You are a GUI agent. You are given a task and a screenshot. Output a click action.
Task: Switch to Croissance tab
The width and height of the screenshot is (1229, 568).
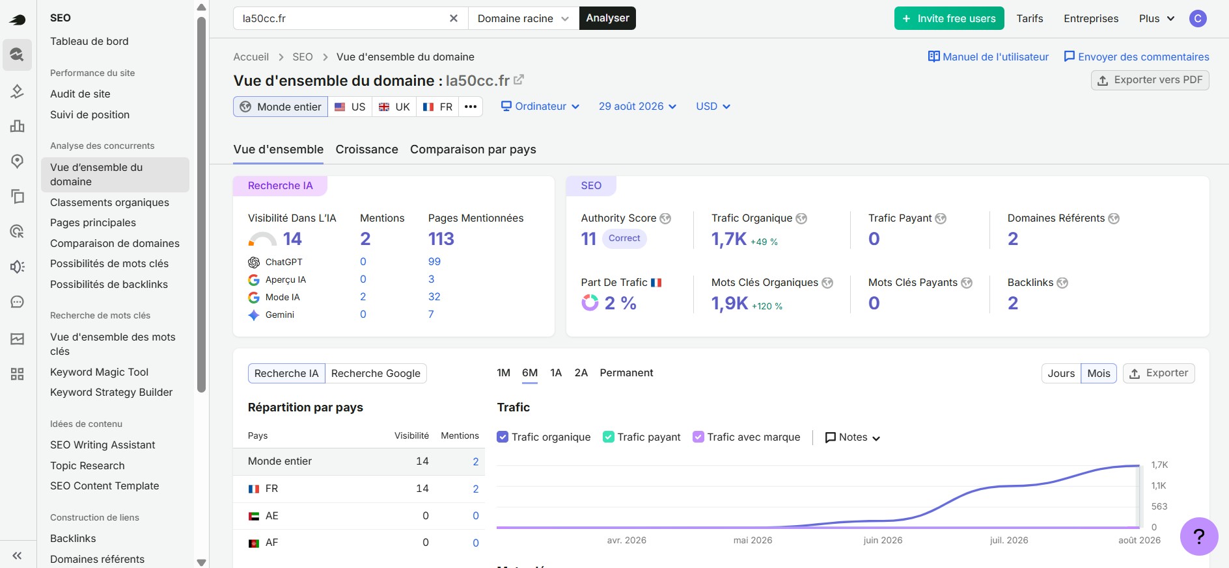[x=366, y=149]
